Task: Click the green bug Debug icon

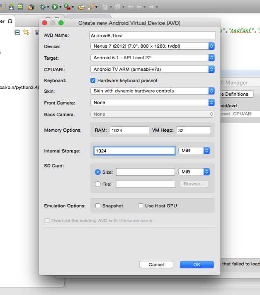Action: [43, 7]
